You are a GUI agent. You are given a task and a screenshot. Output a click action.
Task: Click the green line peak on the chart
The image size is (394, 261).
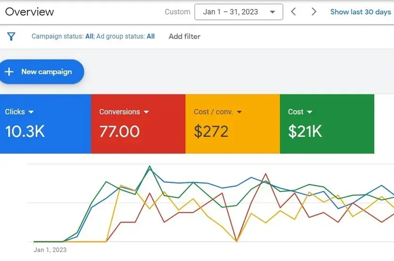pos(150,166)
